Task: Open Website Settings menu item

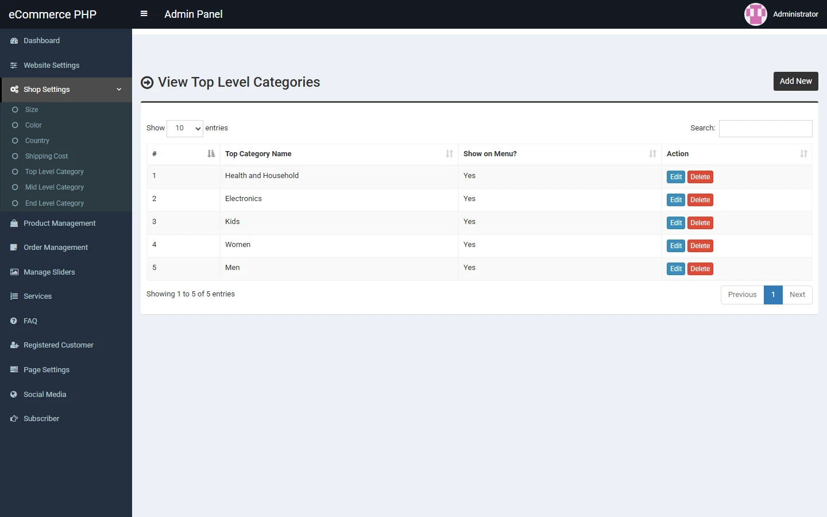Action: click(x=66, y=65)
